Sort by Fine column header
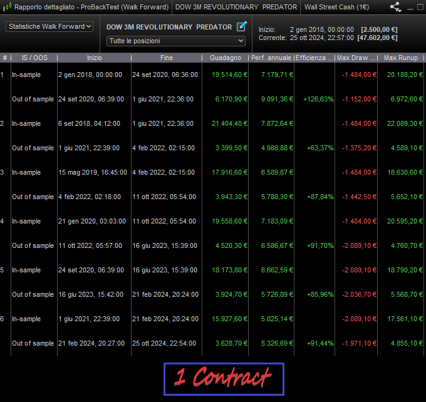 [167, 58]
